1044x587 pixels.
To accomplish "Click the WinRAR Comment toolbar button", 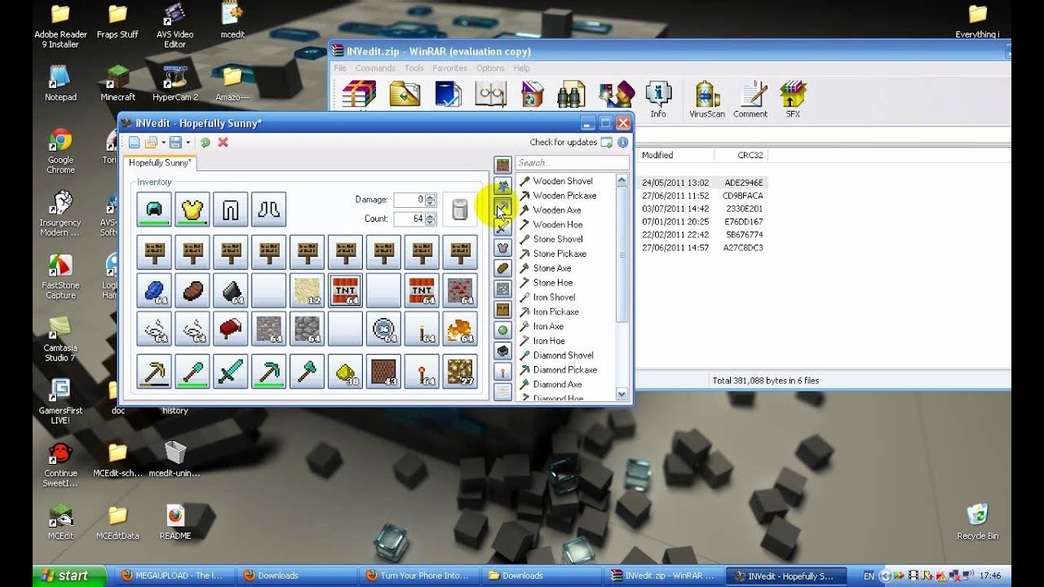I will coord(750,99).
